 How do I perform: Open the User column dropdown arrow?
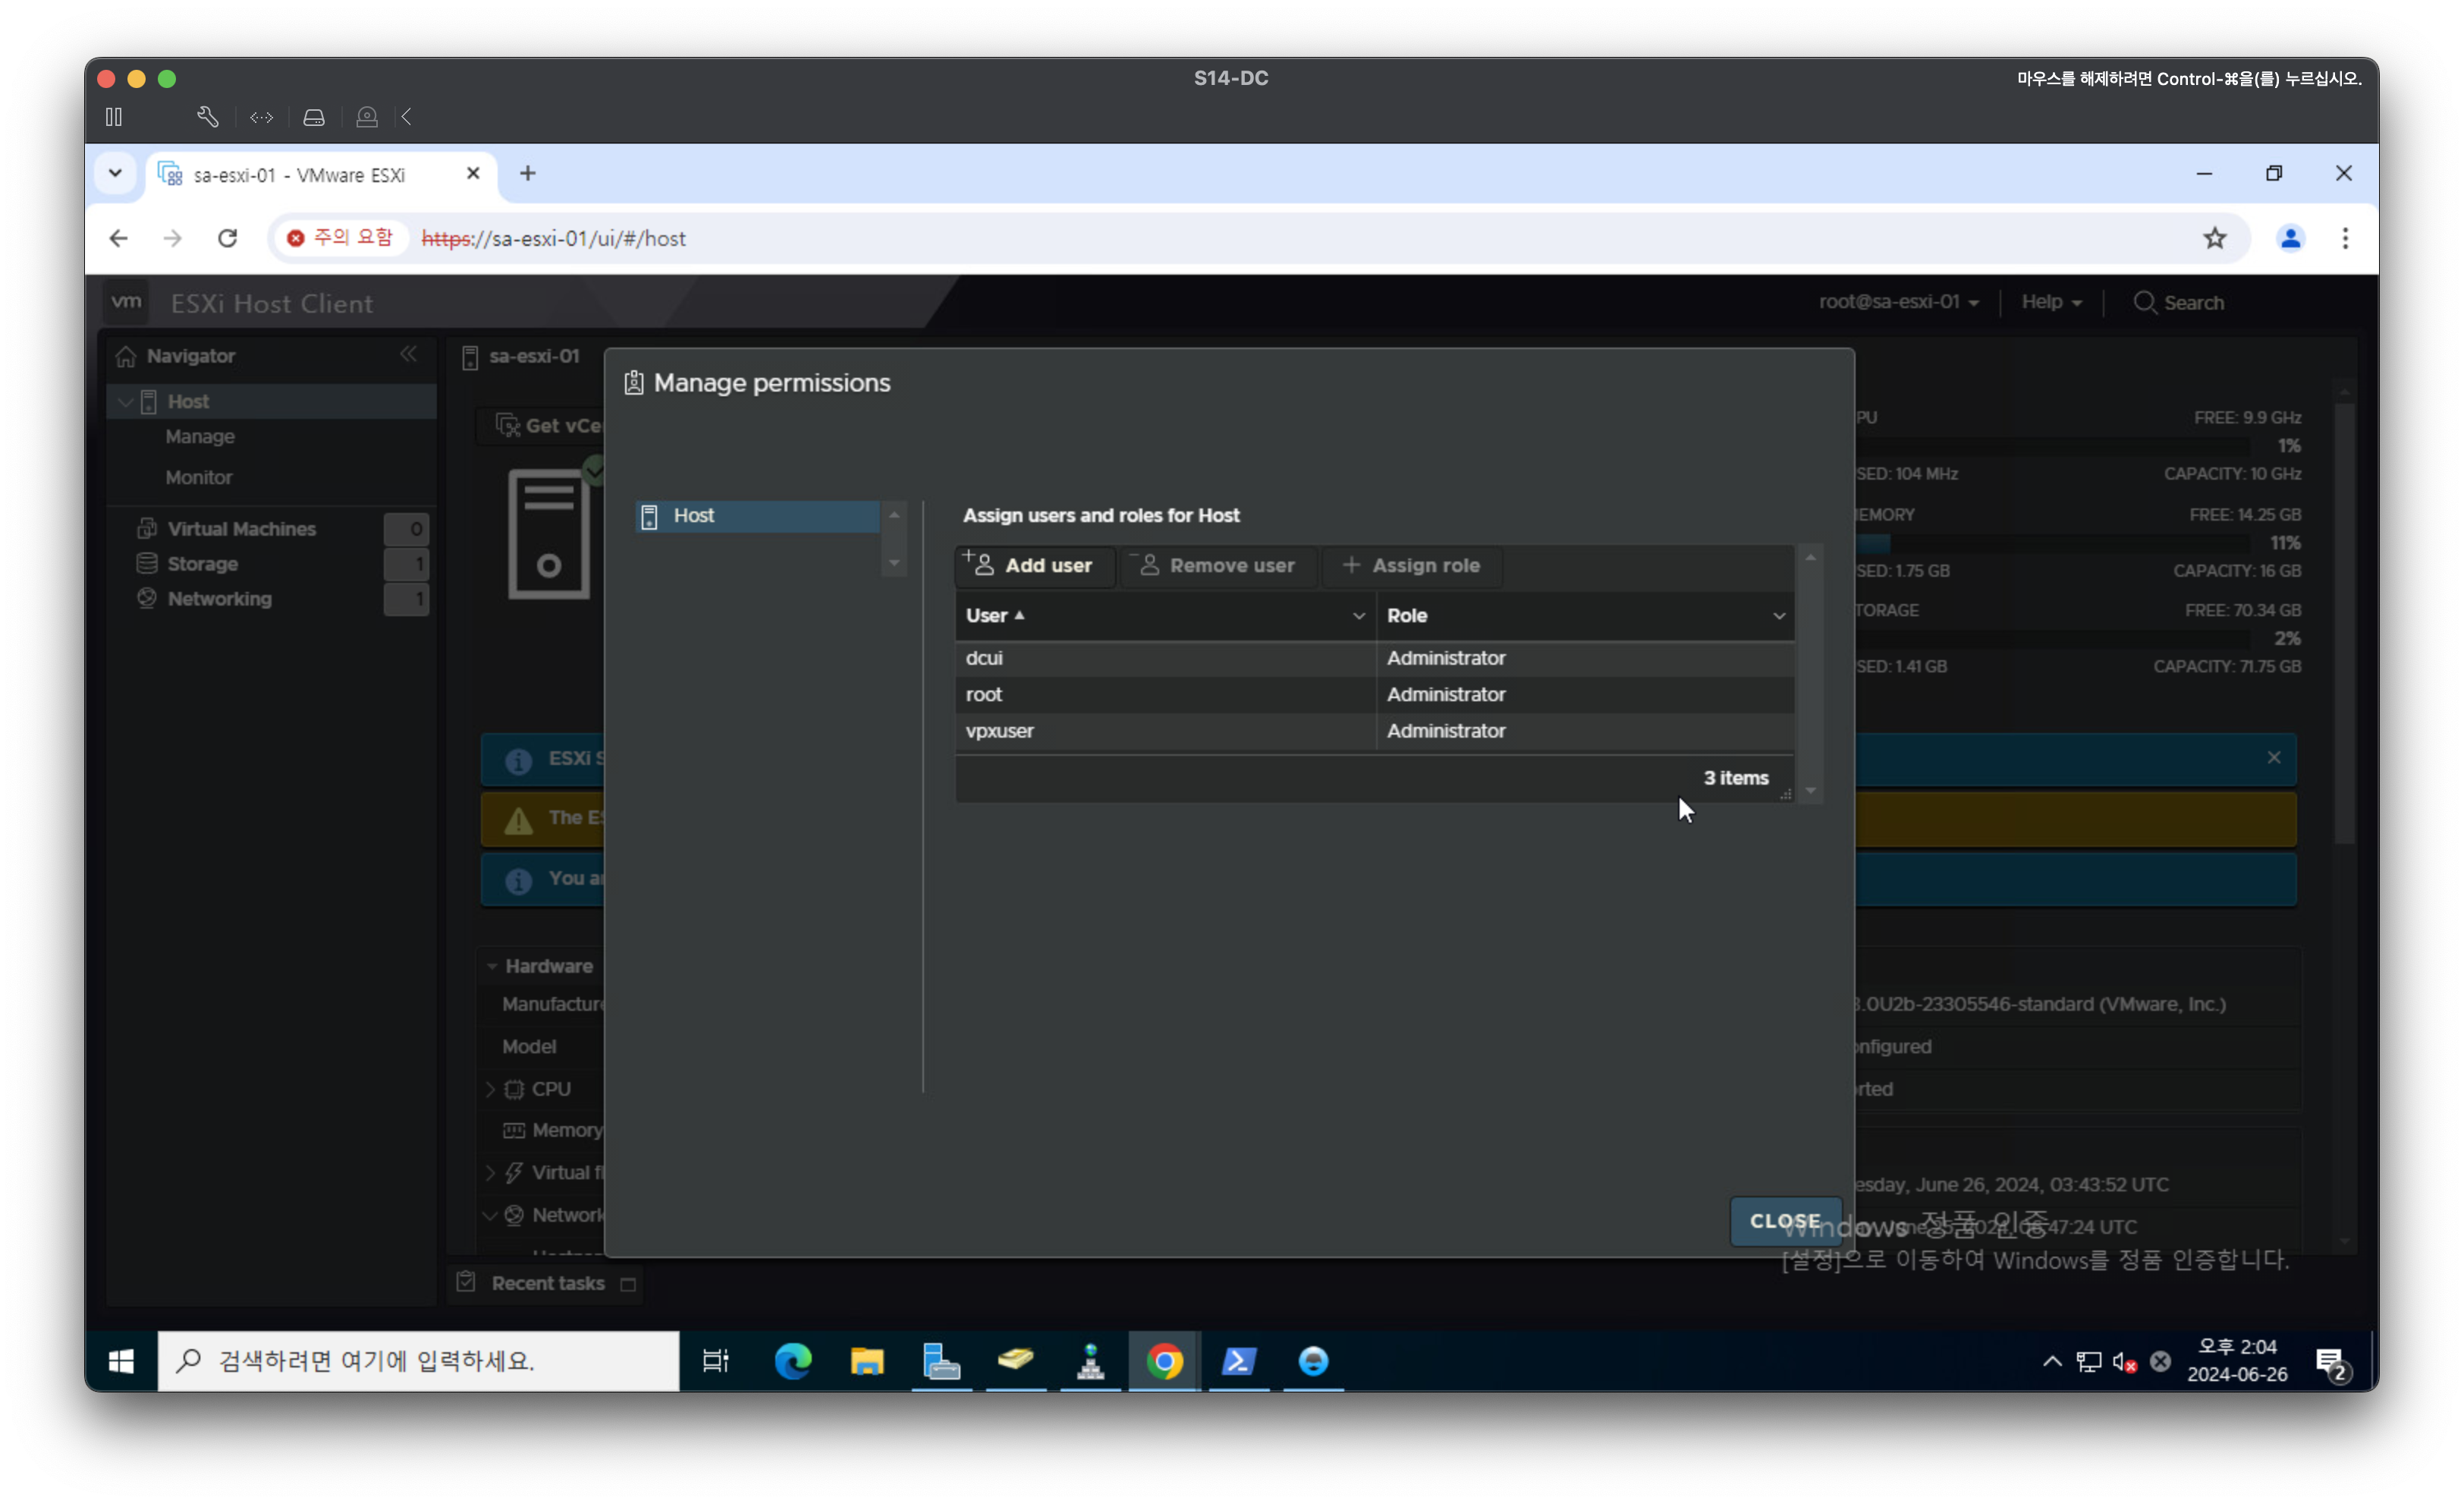1358,616
